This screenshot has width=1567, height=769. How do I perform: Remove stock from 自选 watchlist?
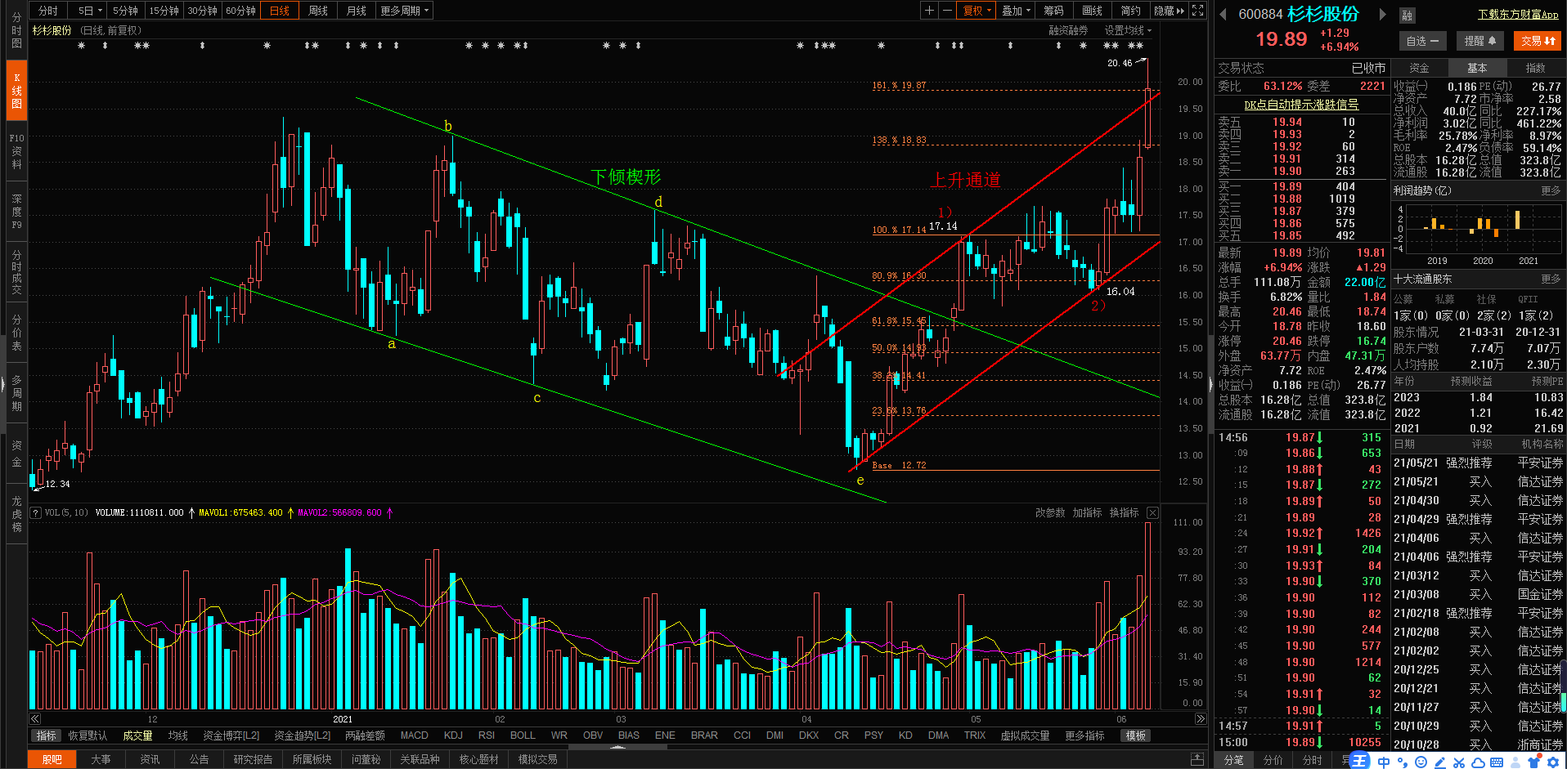[x=1422, y=41]
